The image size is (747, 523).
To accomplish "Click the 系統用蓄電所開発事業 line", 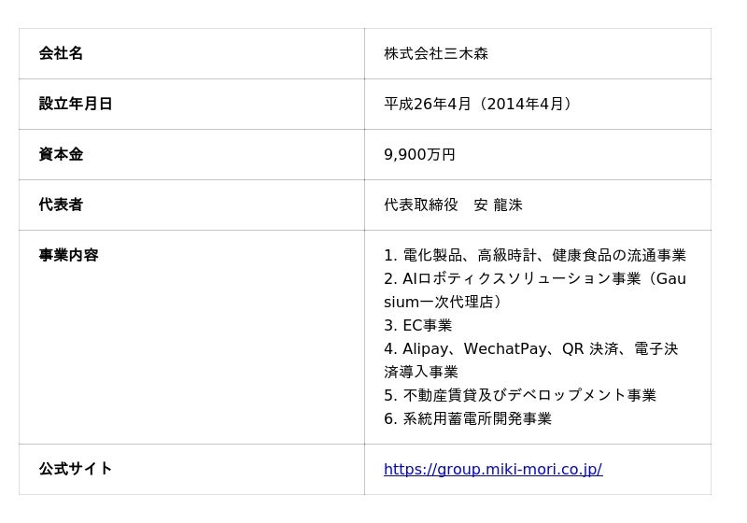I will 468,418.
